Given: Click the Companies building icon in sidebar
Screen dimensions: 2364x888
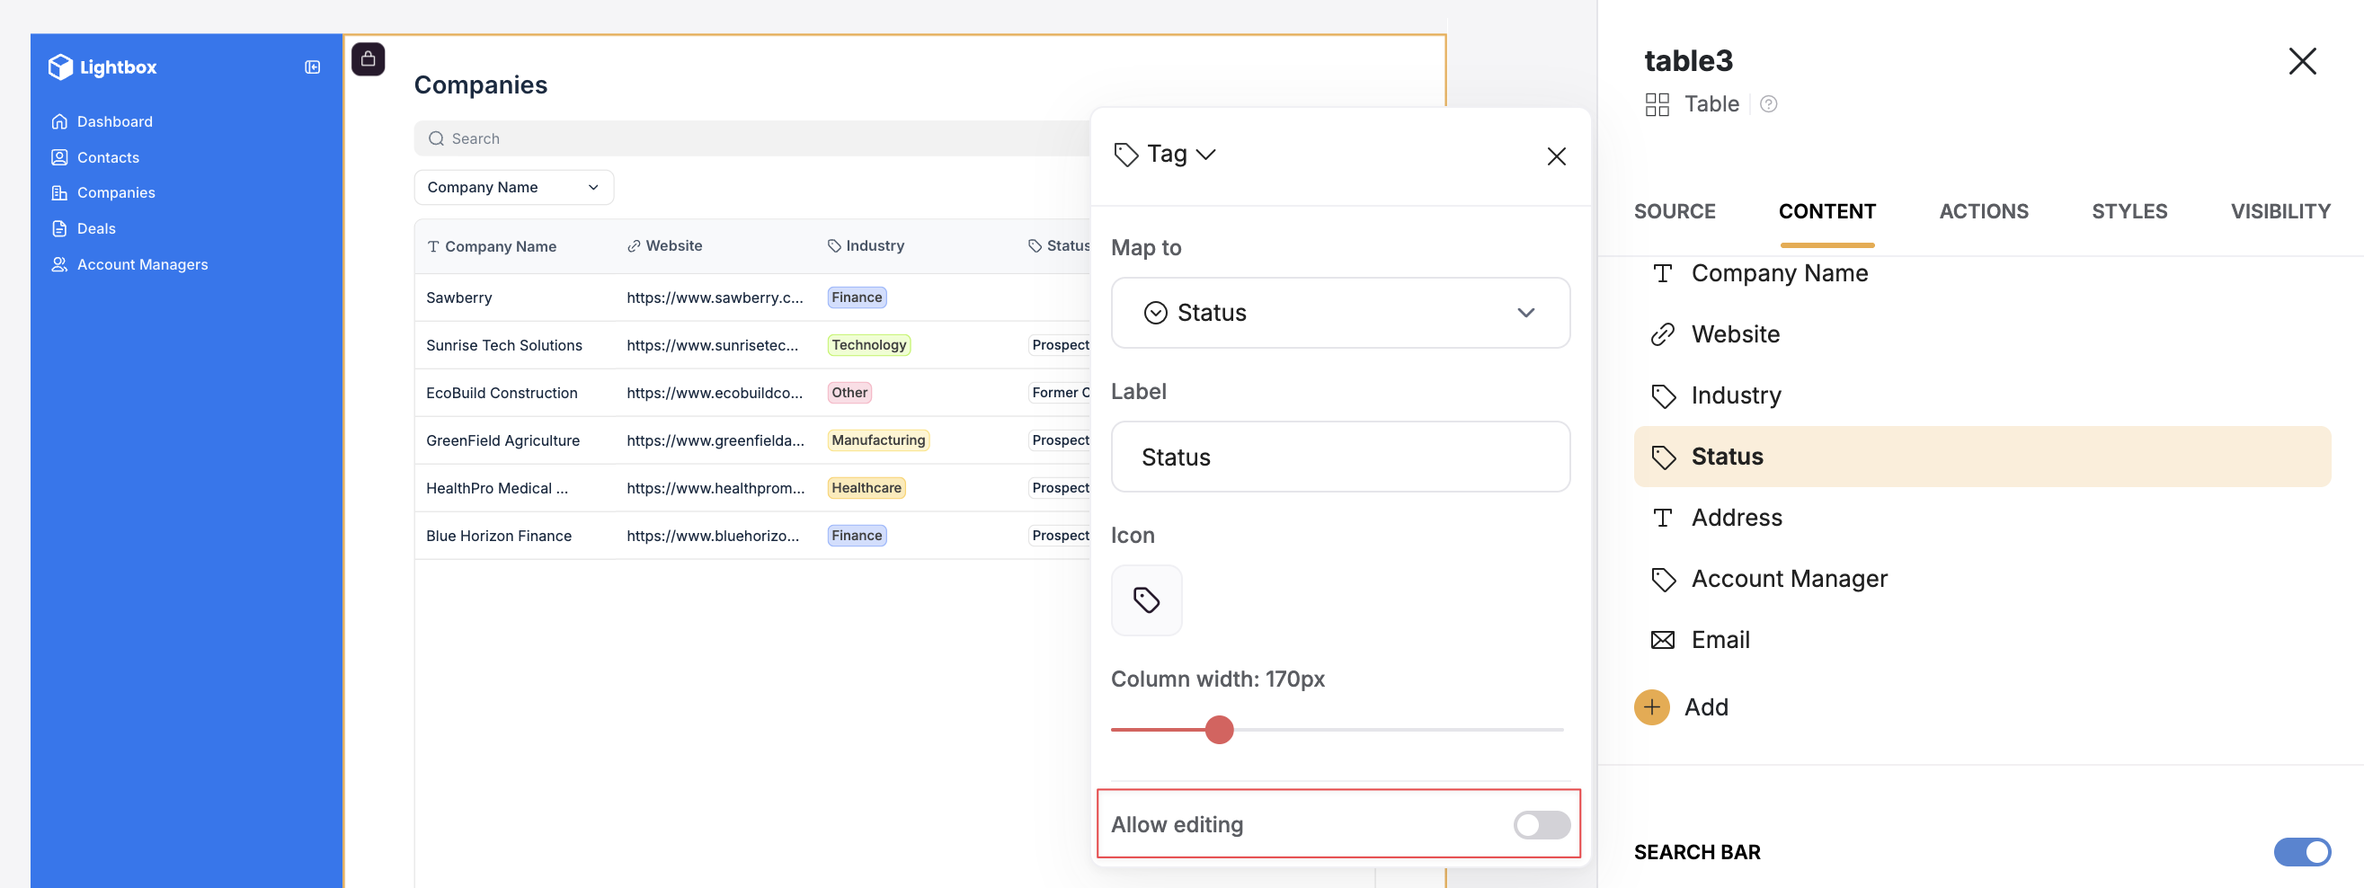Looking at the screenshot, I should point(59,192).
